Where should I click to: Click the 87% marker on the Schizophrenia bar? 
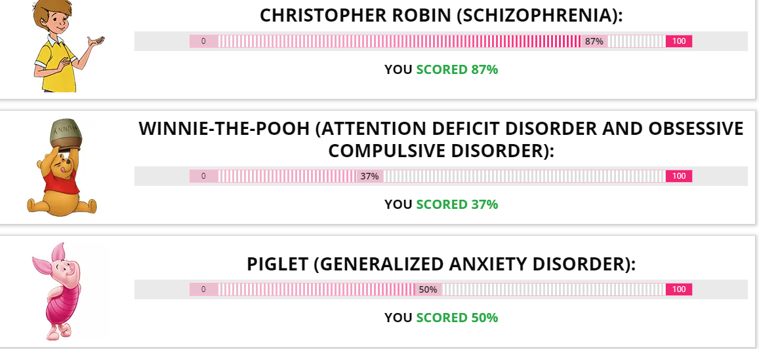[594, 41]
